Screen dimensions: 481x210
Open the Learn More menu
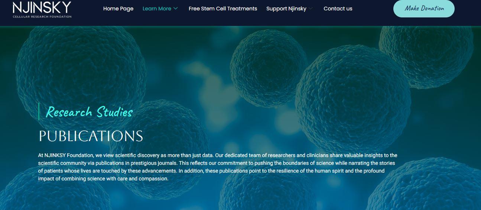(157, 9)
